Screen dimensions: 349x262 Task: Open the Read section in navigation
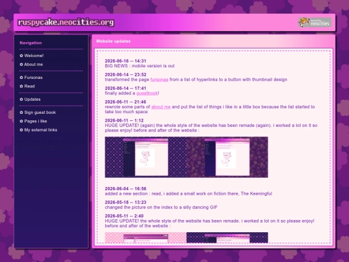[29, 86]
